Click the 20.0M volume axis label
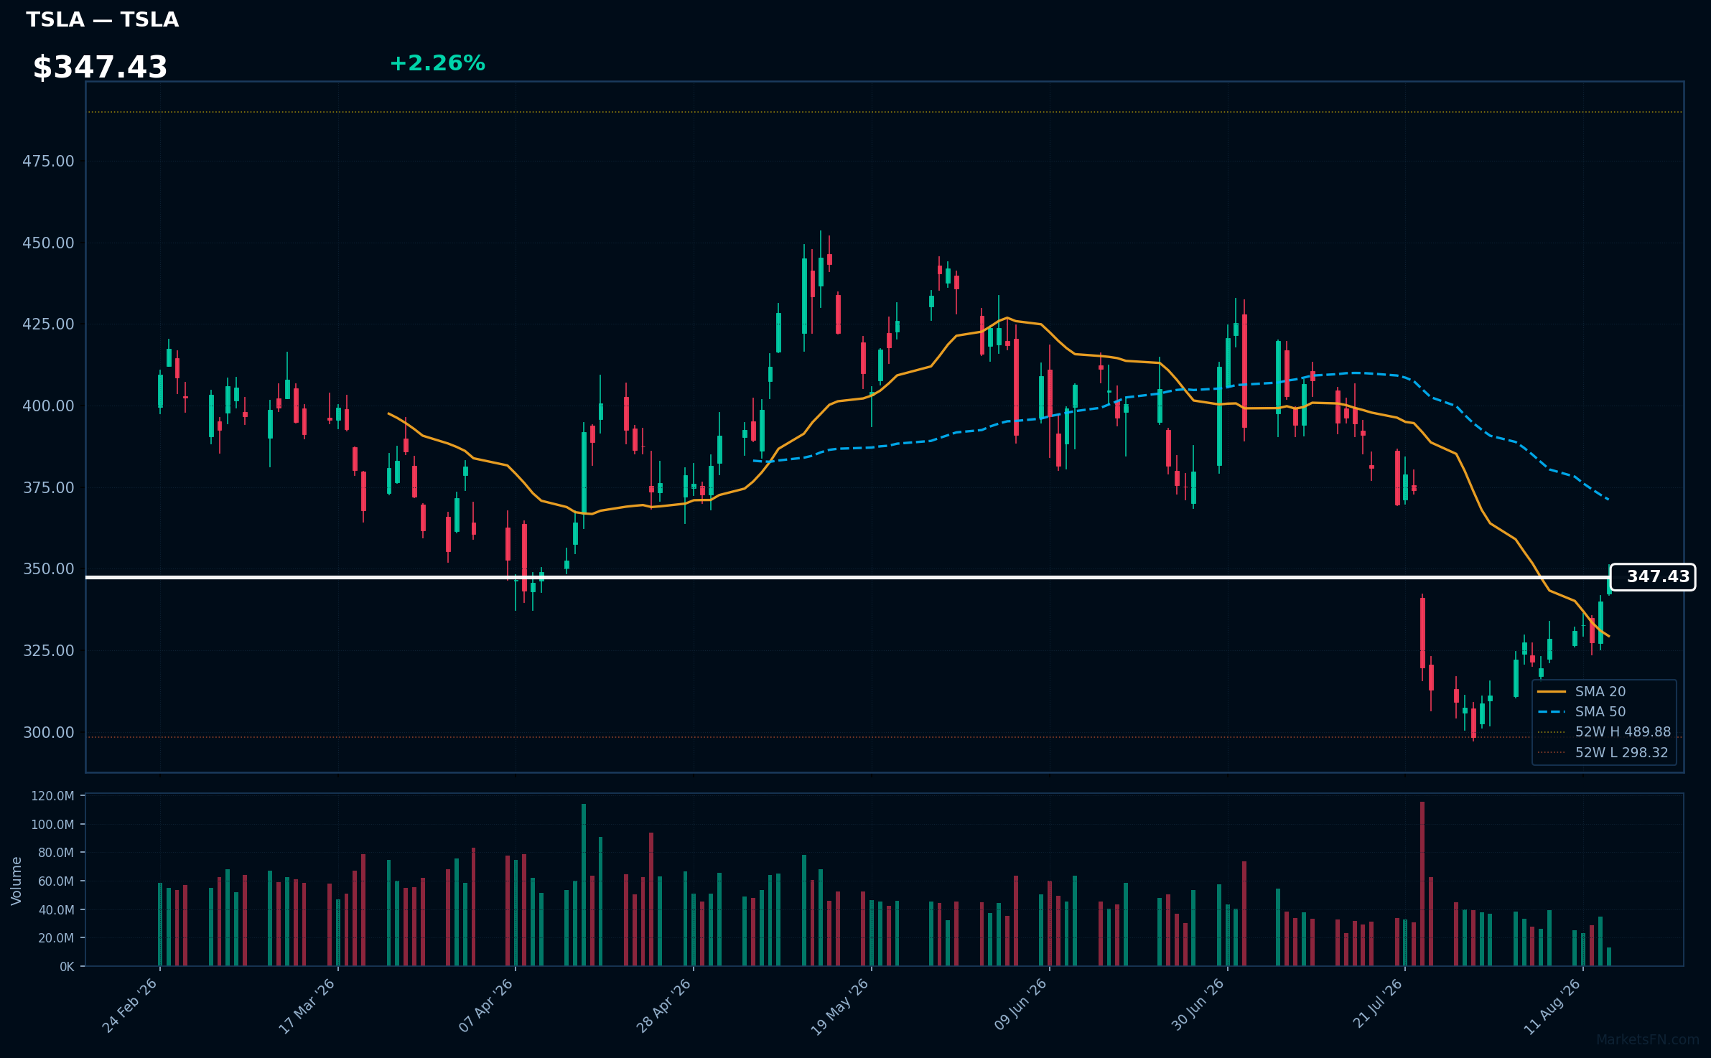The height and width of the screenshot is (1058, 1711). (55, 937)
